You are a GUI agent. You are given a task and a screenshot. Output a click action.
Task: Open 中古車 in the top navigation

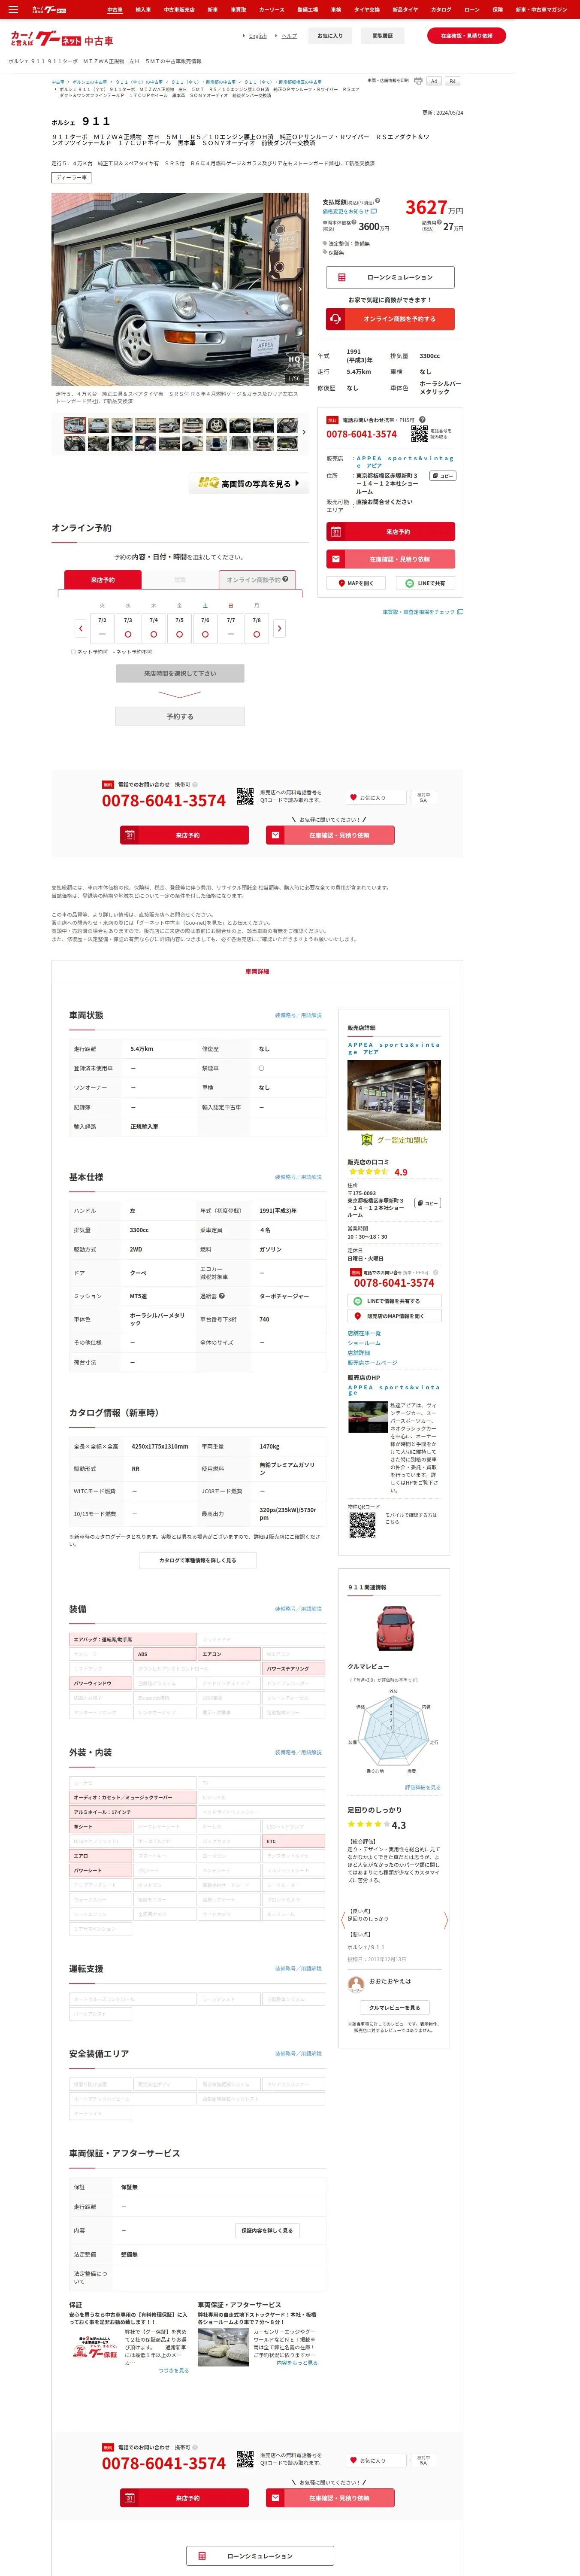[115, 9]
